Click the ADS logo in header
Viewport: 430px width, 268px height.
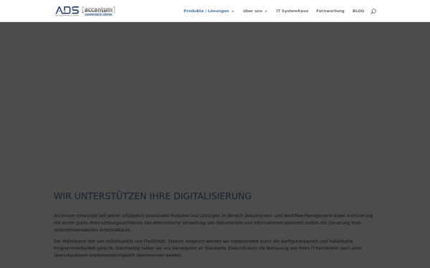coord(67,11)
